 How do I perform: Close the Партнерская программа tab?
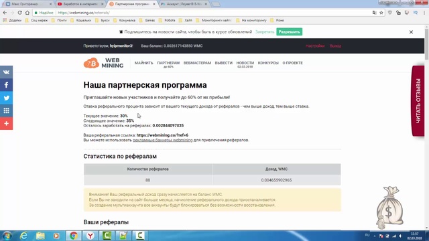click(x=154, y=4)
